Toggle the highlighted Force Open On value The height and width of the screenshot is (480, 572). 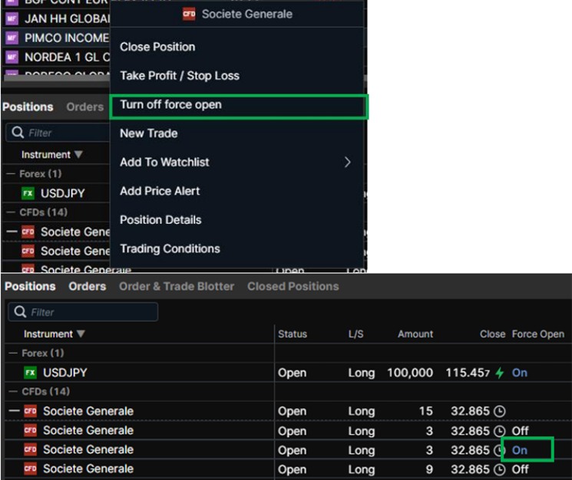[x=520, y=450]
